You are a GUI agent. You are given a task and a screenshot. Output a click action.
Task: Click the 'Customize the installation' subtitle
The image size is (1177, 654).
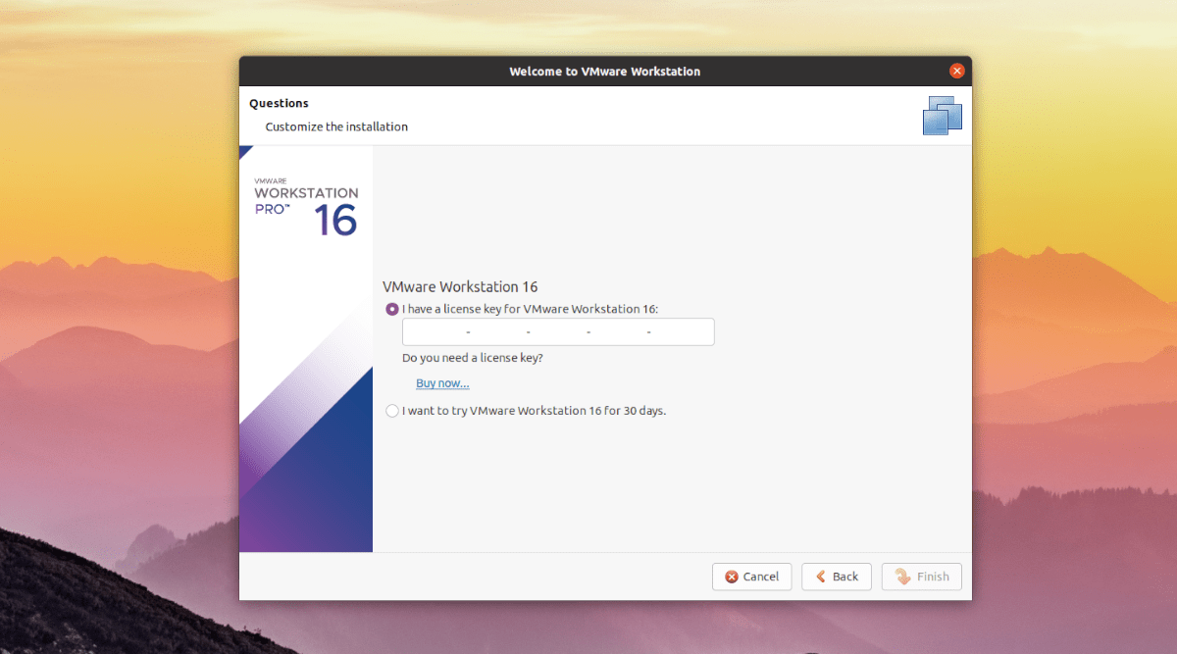point(336,126)
